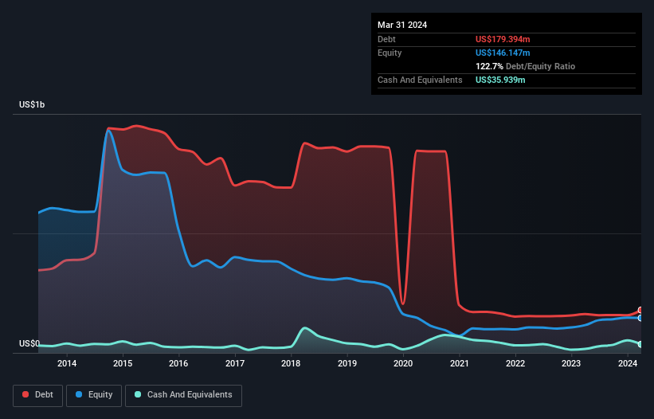The image size is (654, 419).
Task: Click the 2018 x-axis label
Action: (x=291, y=363)
